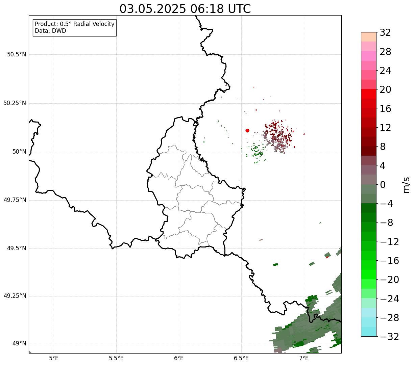Click the dark maroon colorbar segment below 8
The width and height of the screenshot is (414, 365).
[x=368, y=151]
